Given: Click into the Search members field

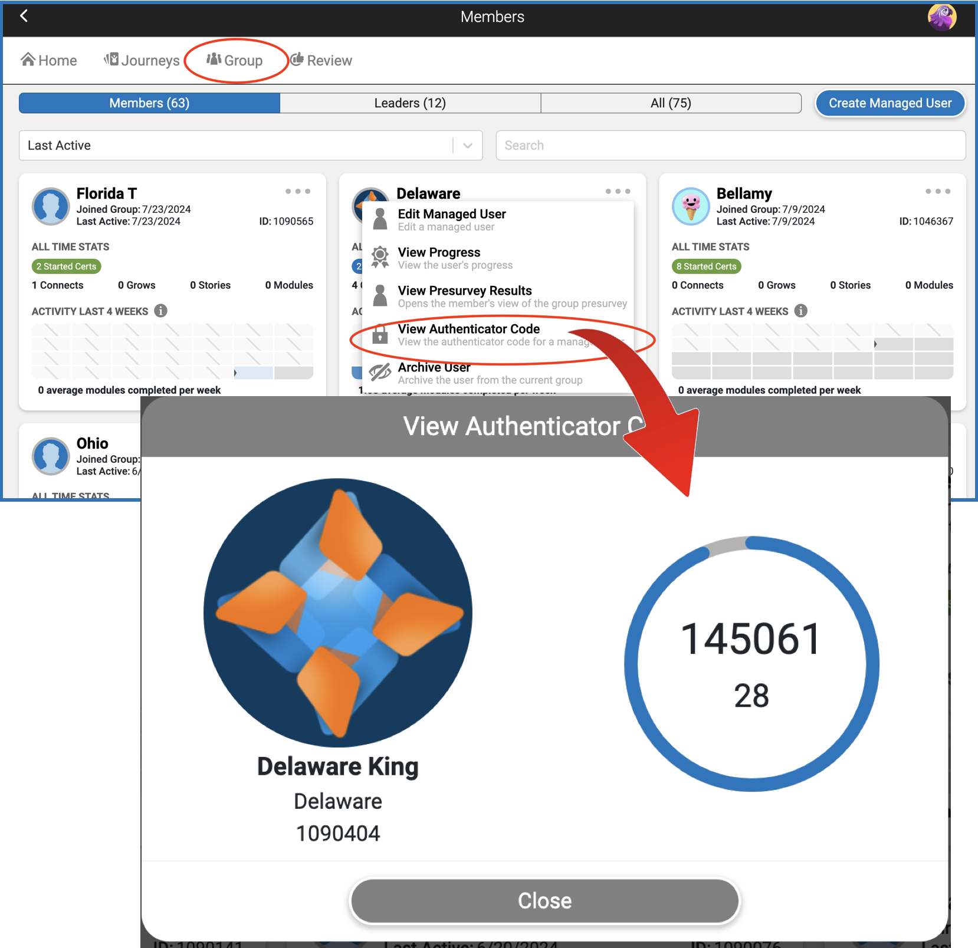Looking at the screenshot, I should pos(730,146).
